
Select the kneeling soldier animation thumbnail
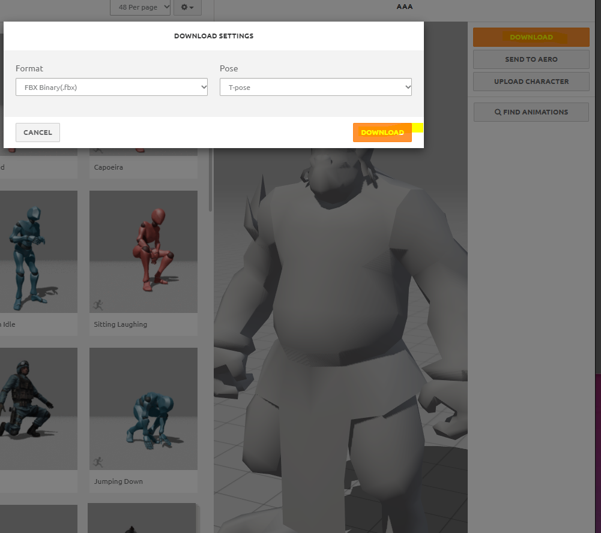pos(38,409)
